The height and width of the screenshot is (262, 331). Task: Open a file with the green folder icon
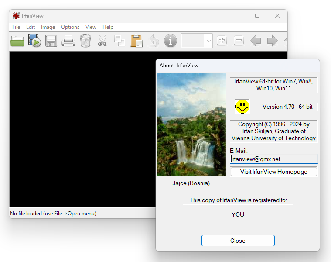(x=17, y=41)
